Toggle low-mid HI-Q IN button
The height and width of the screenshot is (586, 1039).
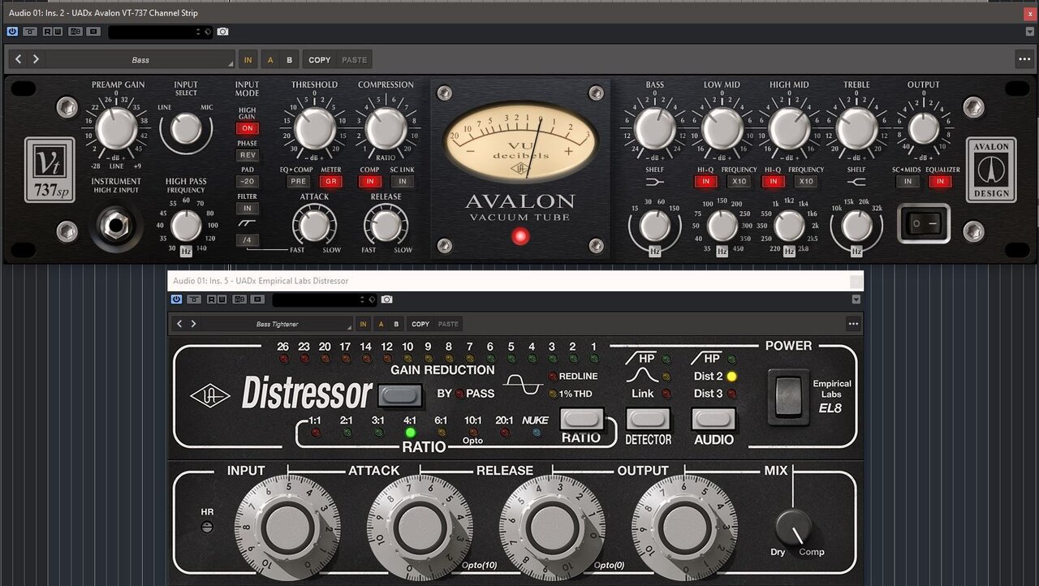point(705,182)
